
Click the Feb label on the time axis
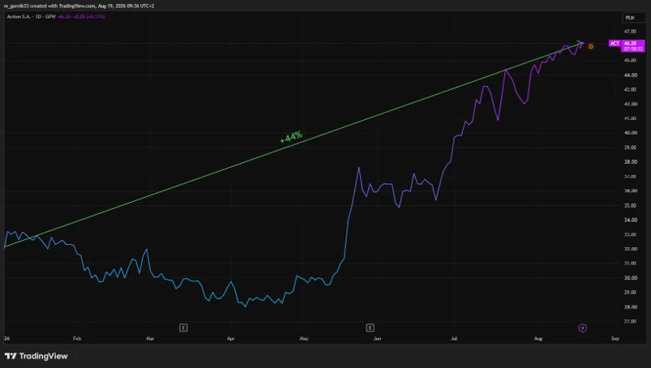(x=77, y=339)
